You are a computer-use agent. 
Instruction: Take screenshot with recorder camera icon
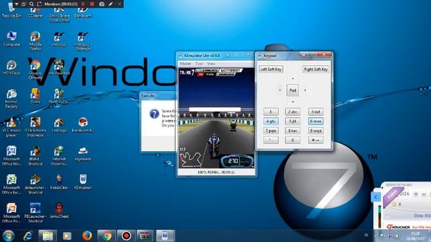pyautogui.click(x=102, y=4)
